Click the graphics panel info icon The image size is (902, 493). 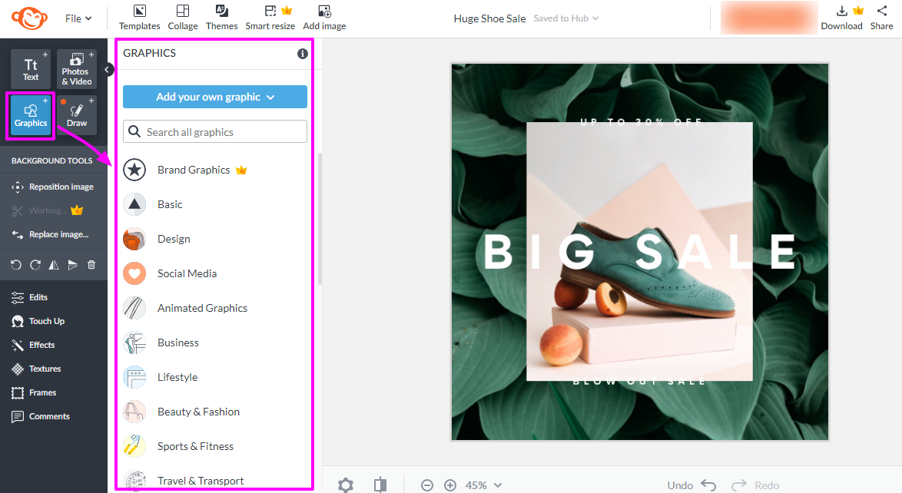pos(303,54)
